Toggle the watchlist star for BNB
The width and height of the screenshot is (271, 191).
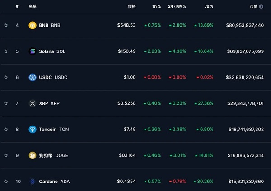[x=6, y=25]
